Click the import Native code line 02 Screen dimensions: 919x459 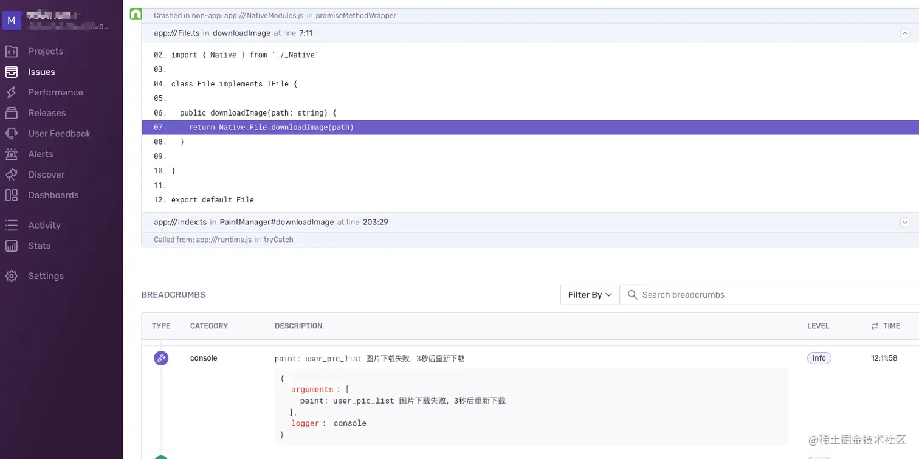[245, 55]
